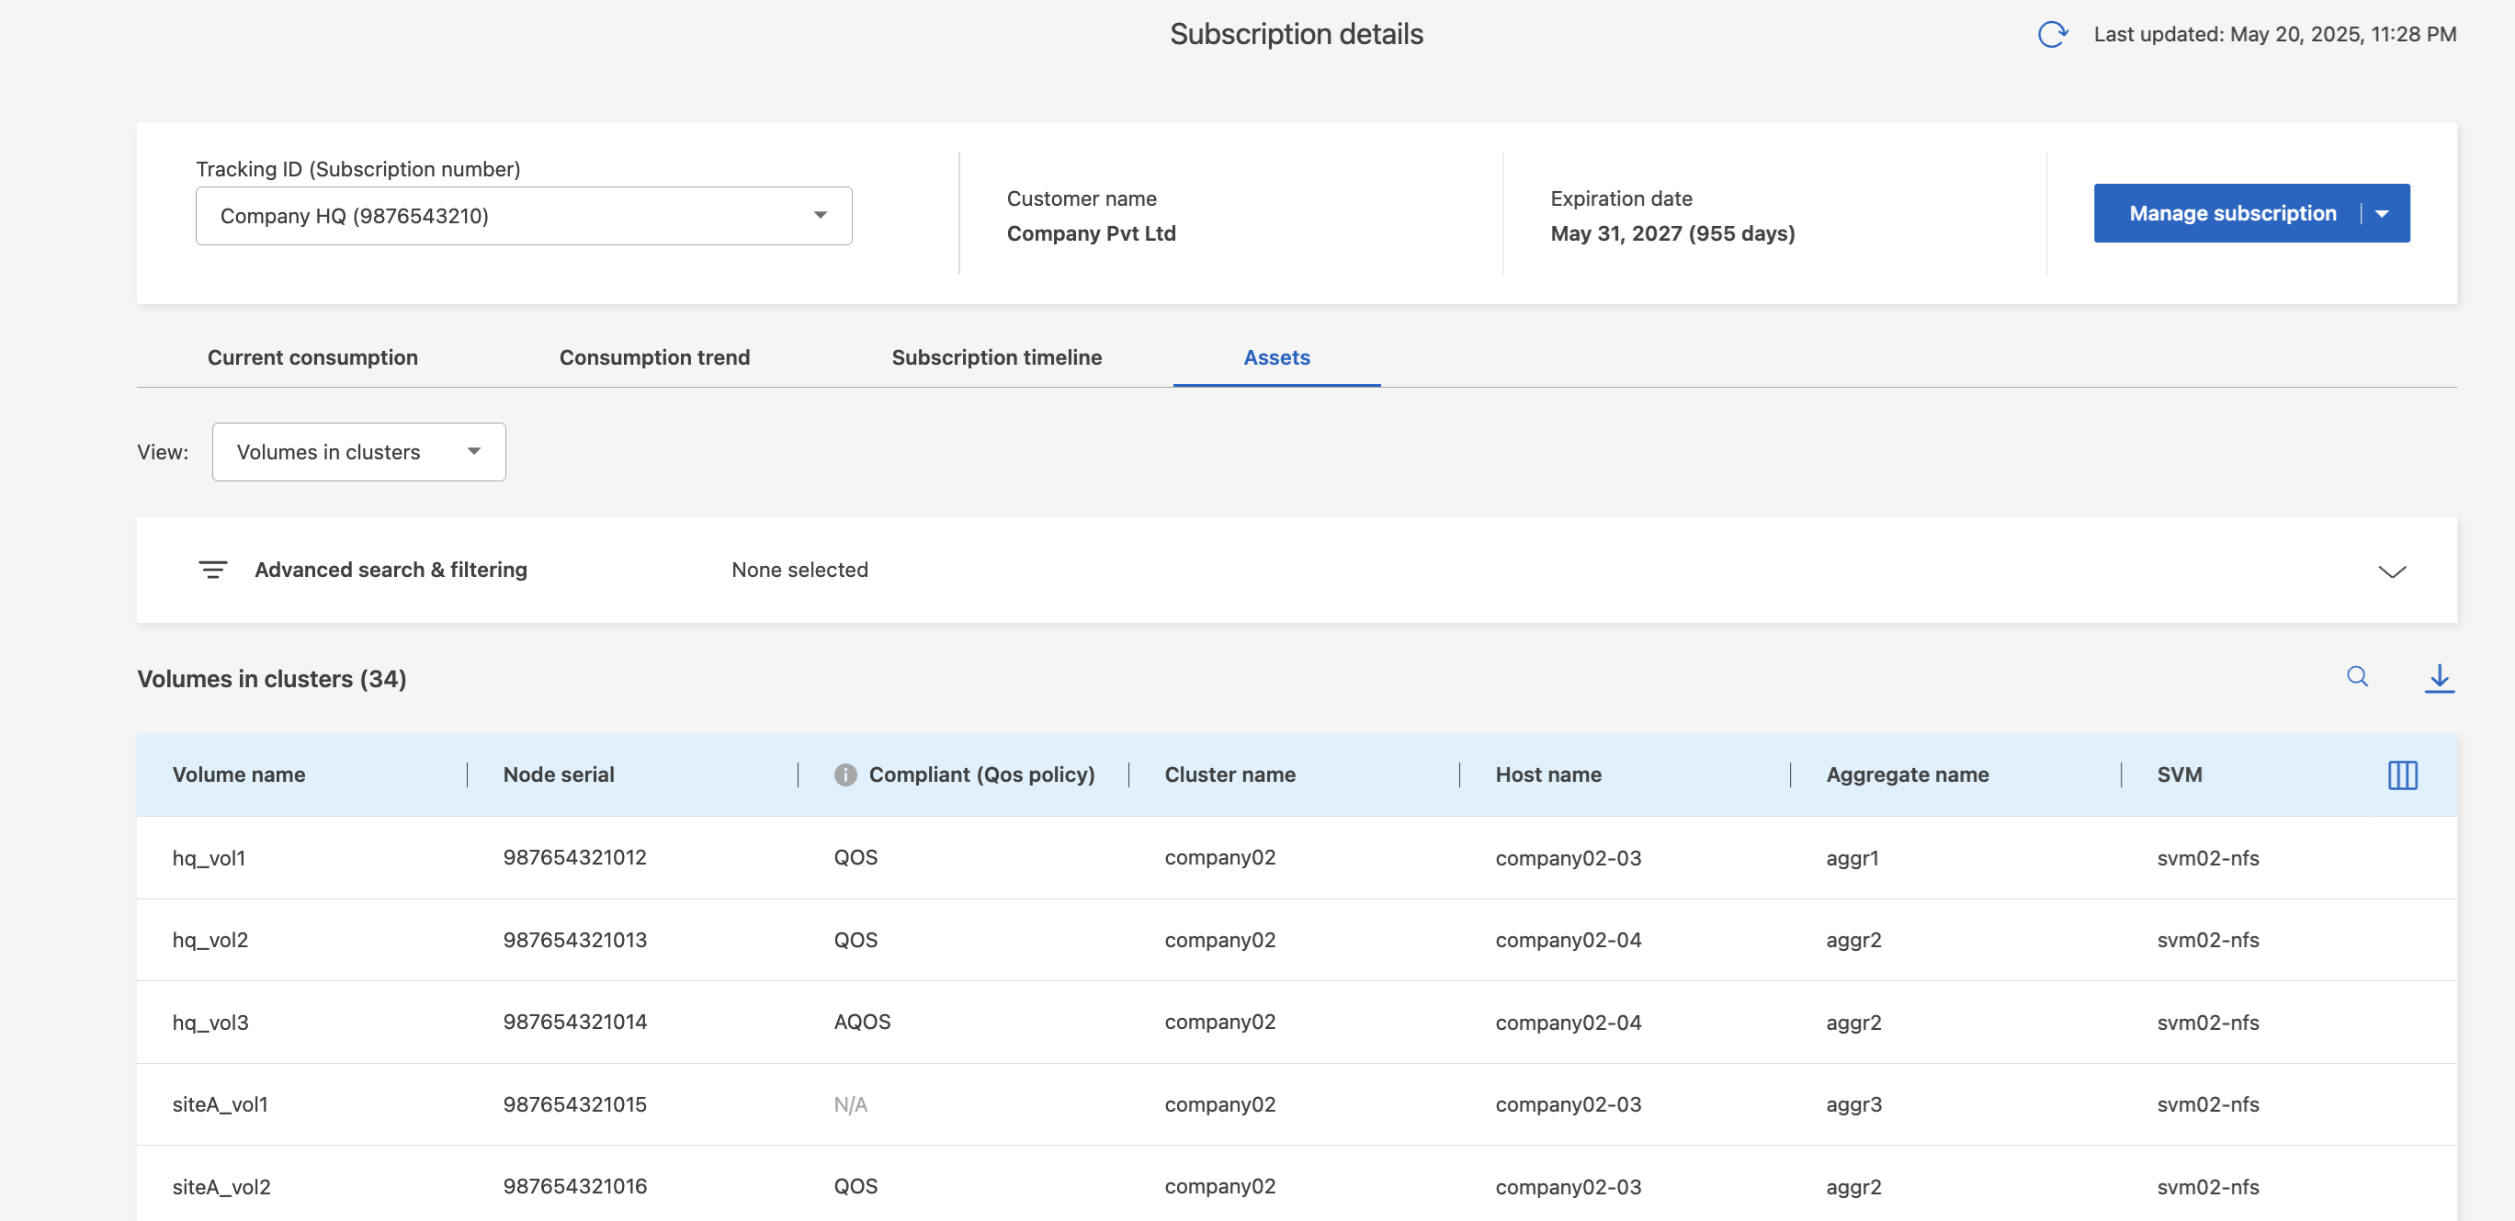This screenshot has width=2515, height=1221.
Task: Open the column chooser icon in table header
Action: (x=2402, y=775)
